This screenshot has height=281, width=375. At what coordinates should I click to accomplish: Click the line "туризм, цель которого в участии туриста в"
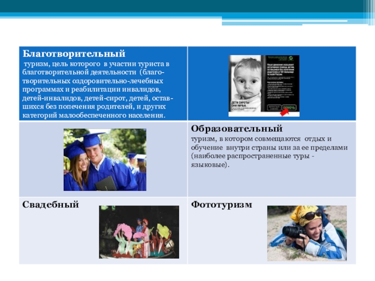tap(97, 64)
